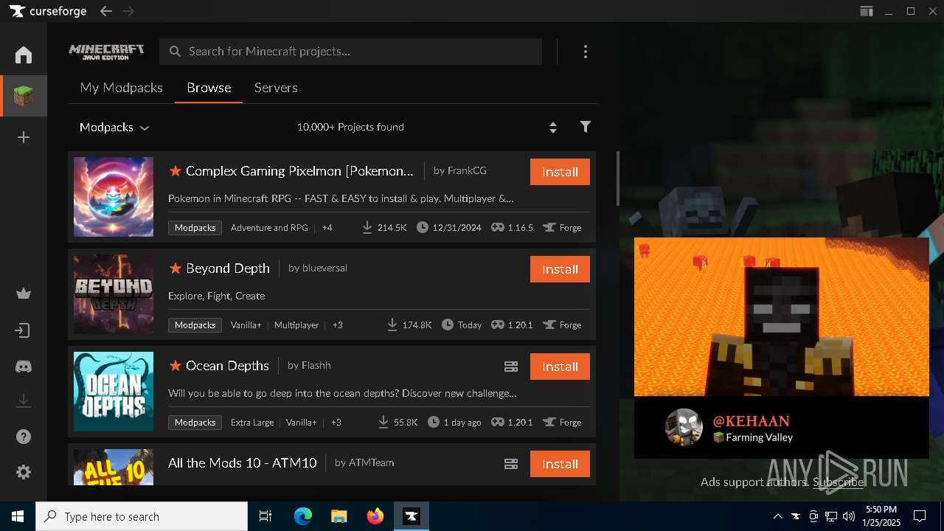Click the modpack list vertical scrollbar
The height and width of the screenshot is (531, 944).
[618, 178]
